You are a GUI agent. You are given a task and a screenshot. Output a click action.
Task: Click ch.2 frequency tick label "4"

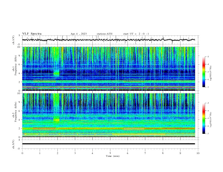[x=20, y=120]
